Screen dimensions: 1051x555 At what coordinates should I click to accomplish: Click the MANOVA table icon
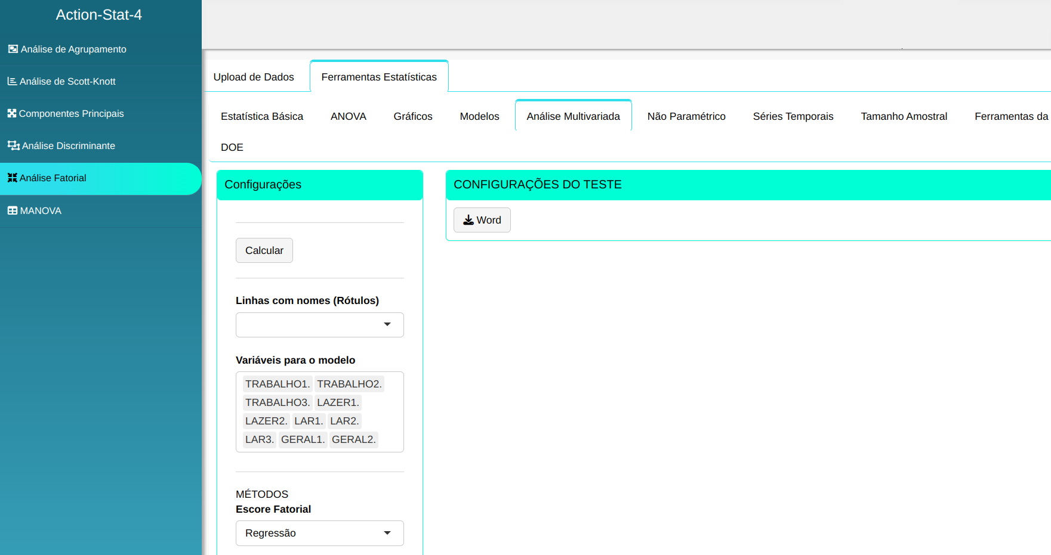tap(12, 210)
